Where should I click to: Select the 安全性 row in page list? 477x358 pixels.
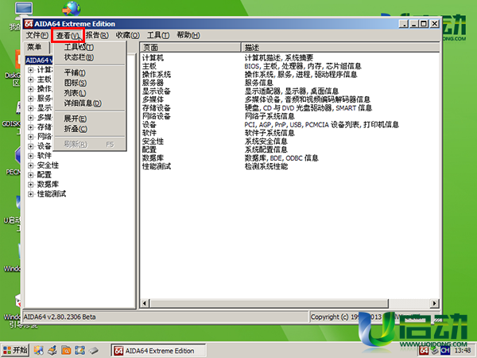coord(153,142)
